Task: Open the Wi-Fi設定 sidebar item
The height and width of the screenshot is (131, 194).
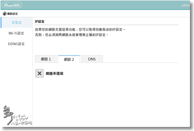Action: pyautogui.click(x=16, y=33)
